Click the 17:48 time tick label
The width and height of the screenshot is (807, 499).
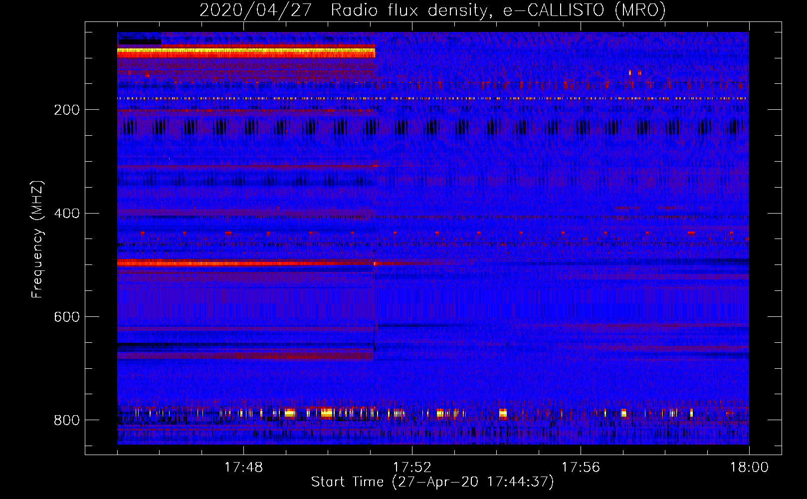pyautogui.click(x=243, y=468)
